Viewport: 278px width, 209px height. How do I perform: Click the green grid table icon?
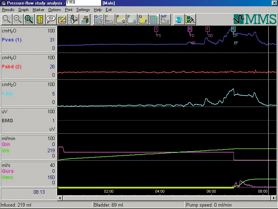pos(154,19)
